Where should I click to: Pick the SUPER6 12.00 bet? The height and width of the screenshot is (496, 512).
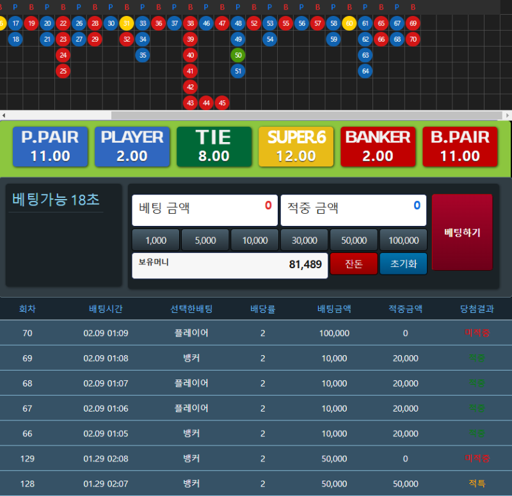pyautogui.click(x=296, y=147)
